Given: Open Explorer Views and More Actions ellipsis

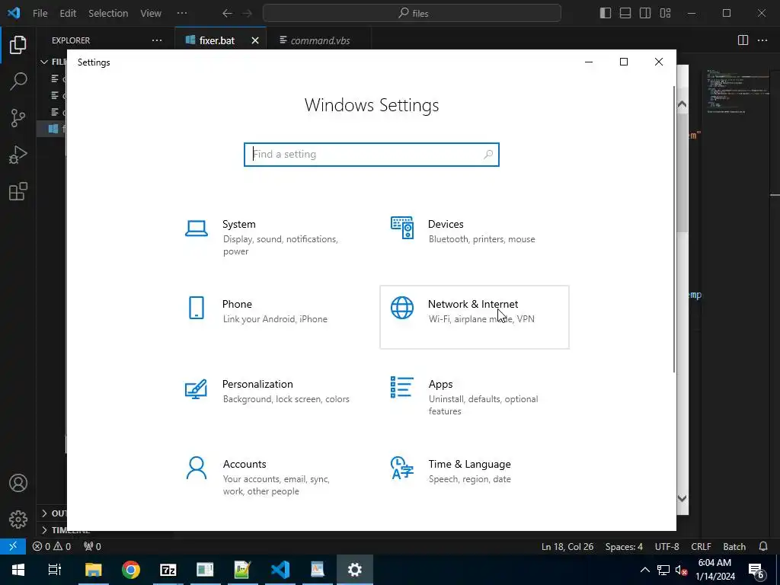Looking at the screenshot, I should [x=157, y=40].
